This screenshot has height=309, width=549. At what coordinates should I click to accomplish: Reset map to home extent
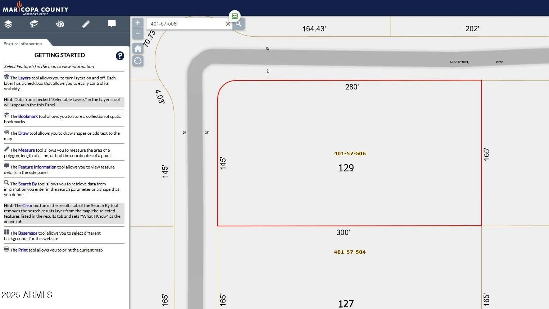click(137, 49)
